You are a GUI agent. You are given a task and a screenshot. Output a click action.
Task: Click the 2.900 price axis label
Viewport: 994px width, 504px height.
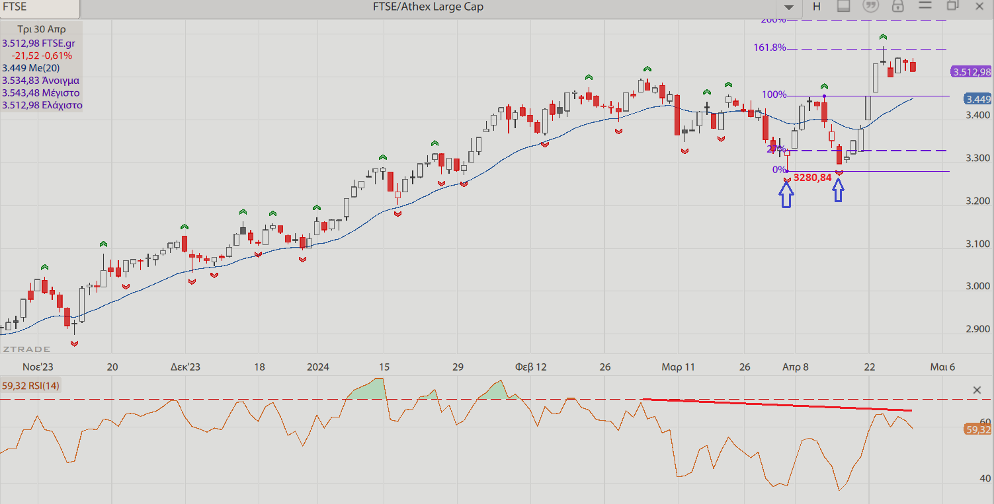click(x=978, y=329)
